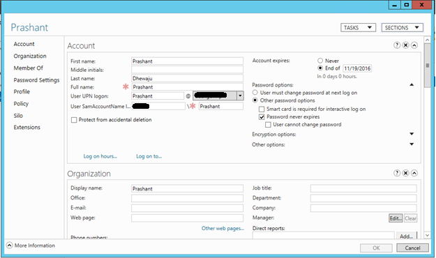Click the Full name field
The image size is (436, 258).
click(187, 87)
